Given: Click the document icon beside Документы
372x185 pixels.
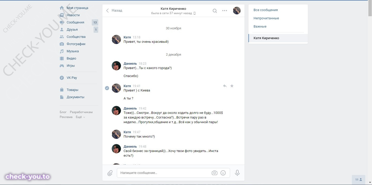Looking at the screenshot, I should pos(62,97).
